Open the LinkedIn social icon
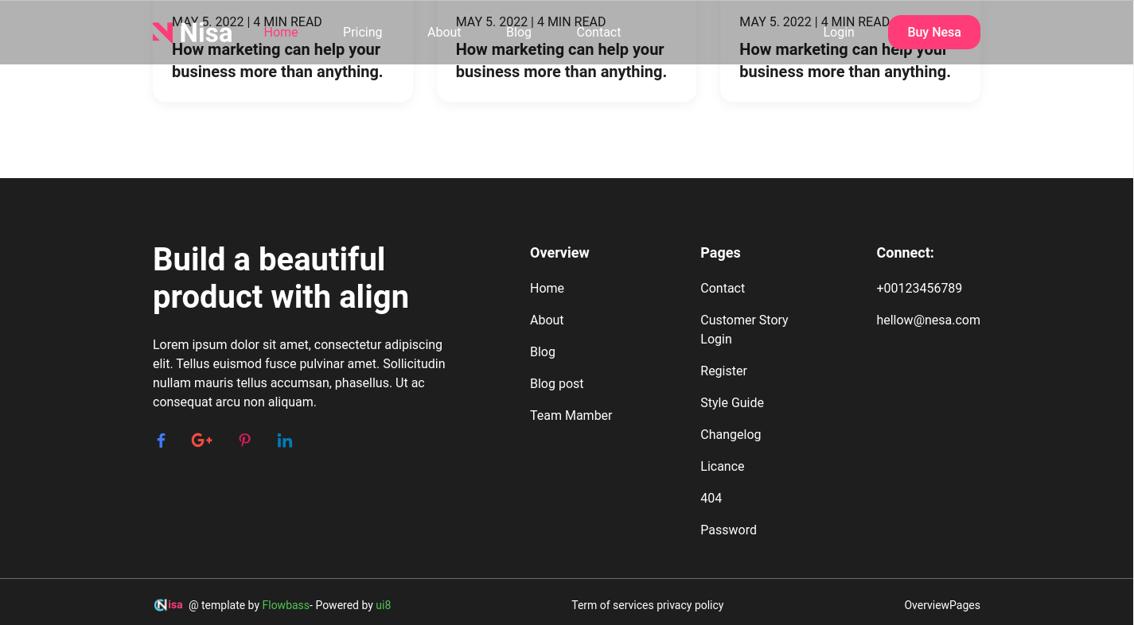Screen dimensions: 1134x625 click(285, 441)
